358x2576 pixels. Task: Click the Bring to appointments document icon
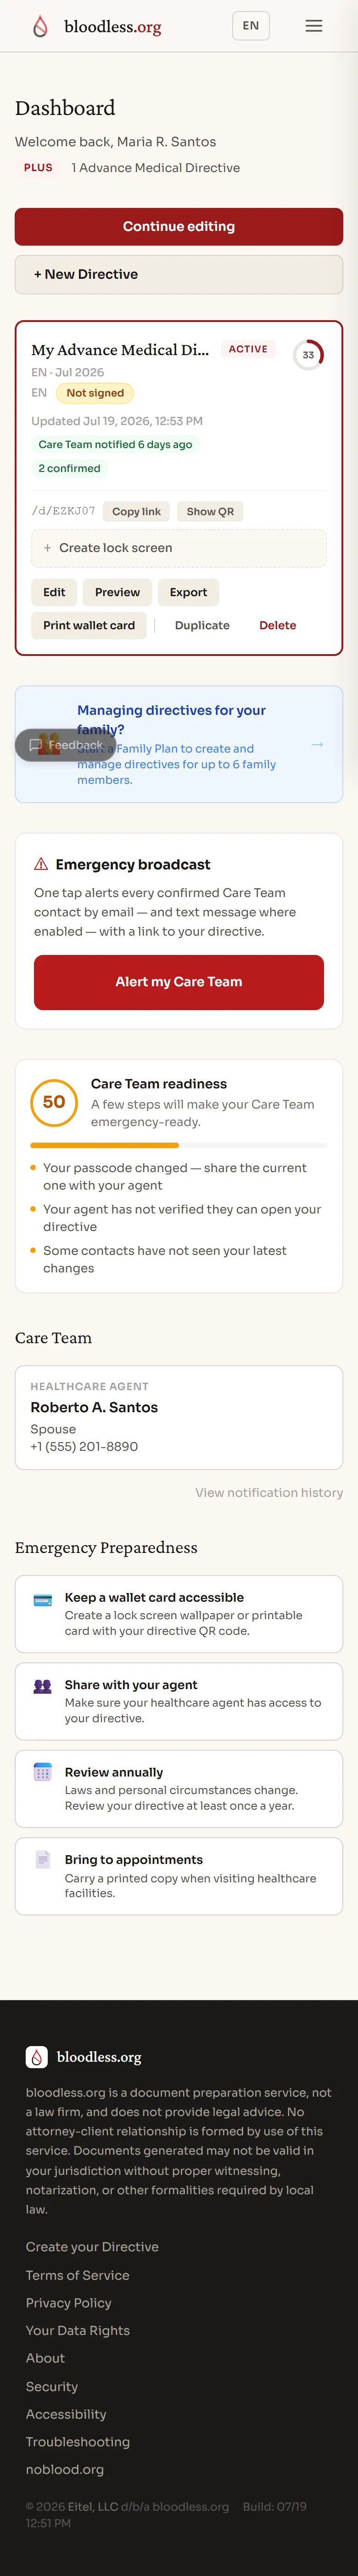click(x=43, y=1860)
